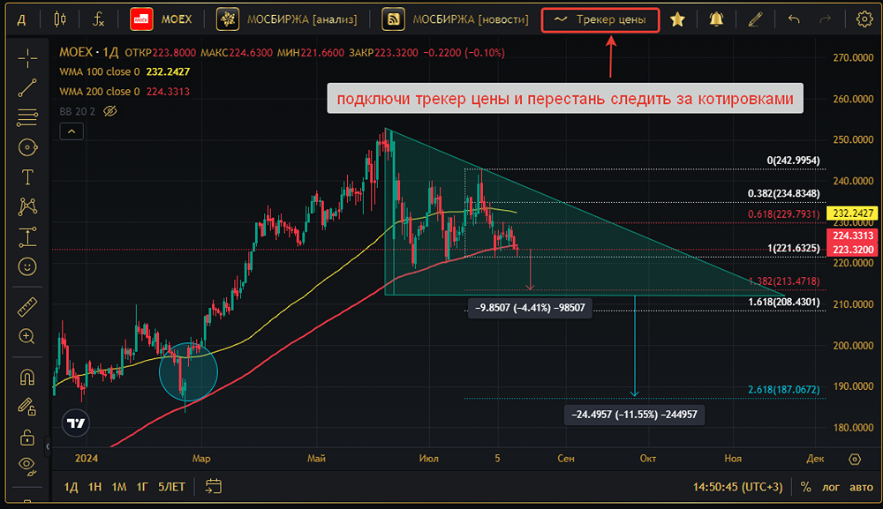The width and height of the screenshot is (883, 509).
Task: Click the -24.4957 (-11.55%) measurement label
Action: (634, 415)
